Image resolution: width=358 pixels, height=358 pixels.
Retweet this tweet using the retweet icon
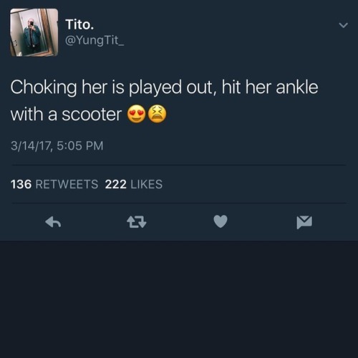(x=137, y=222)
